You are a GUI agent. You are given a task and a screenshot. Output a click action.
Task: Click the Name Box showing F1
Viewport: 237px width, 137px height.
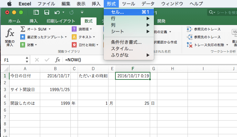13,60
